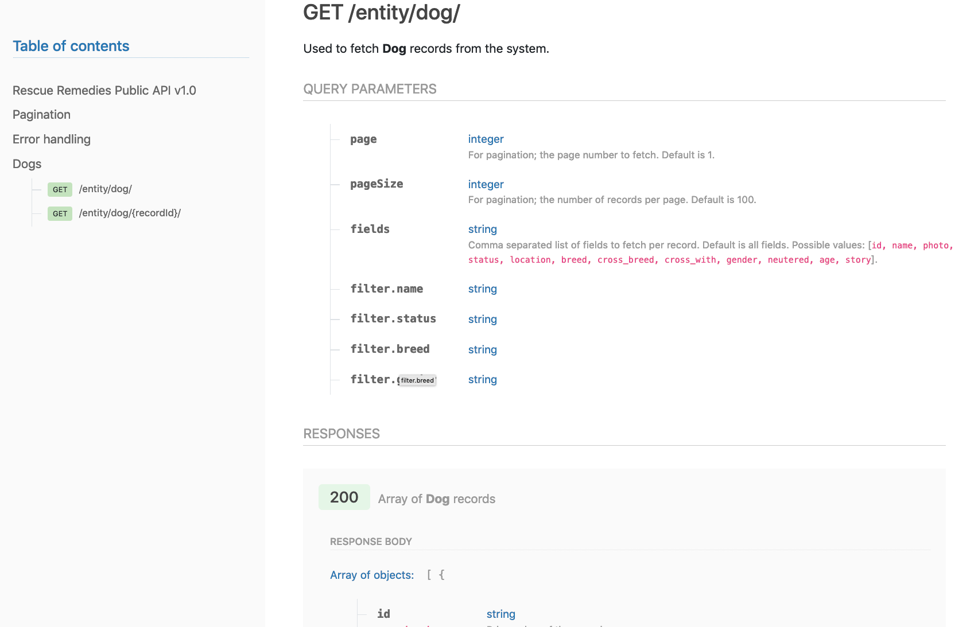Navigate to Error handling section
The width and height of the screenshot is (978, 627).
click(x=52, y=139)
